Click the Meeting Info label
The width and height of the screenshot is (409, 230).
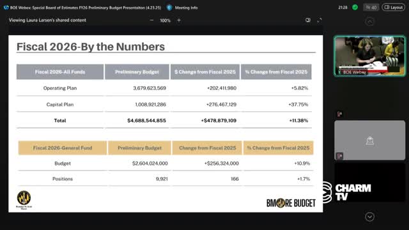point(186,8)
